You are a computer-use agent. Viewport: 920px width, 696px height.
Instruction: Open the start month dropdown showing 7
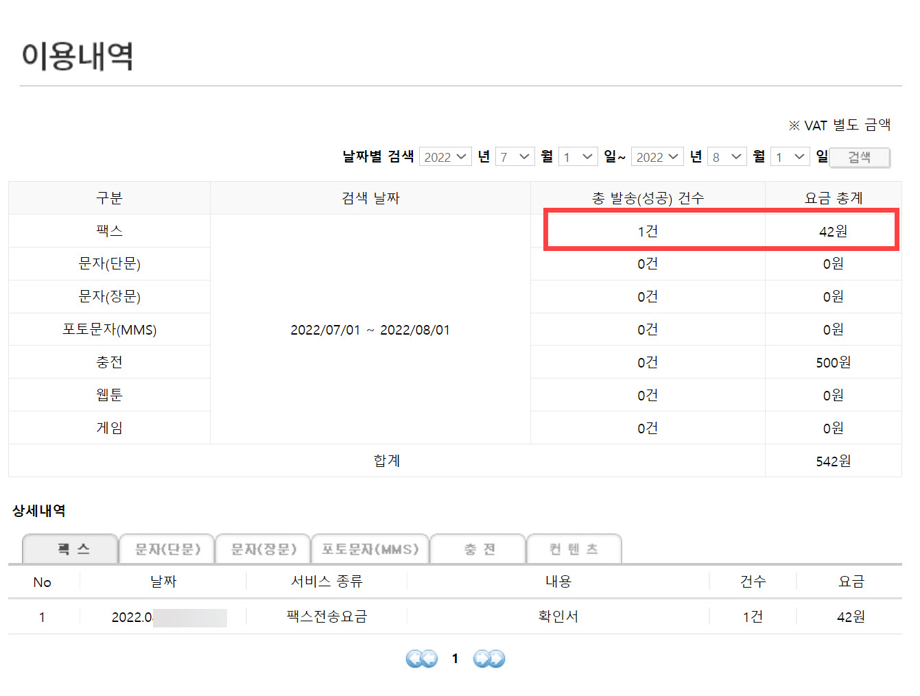[x=515, y=156]
